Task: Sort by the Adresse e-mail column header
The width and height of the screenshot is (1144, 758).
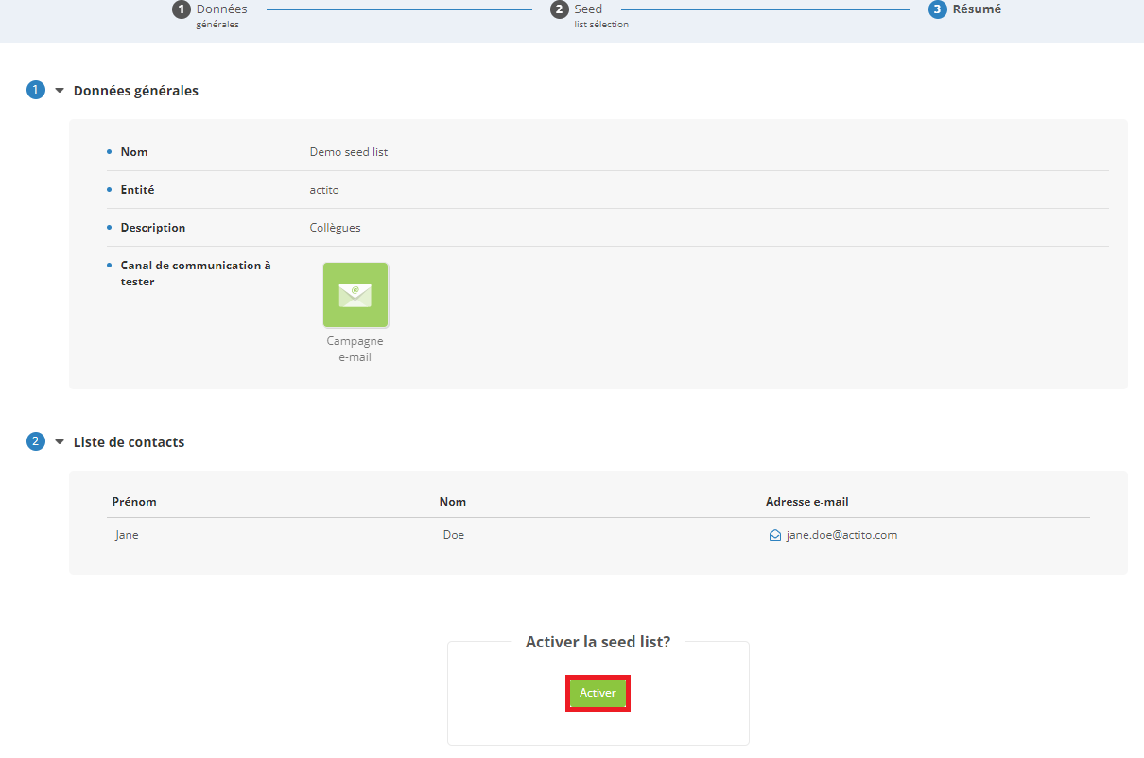Action: [814, 502]
